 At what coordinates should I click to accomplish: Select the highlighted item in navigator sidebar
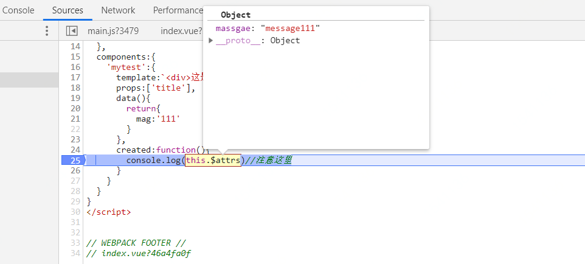[x=29, y=80]
